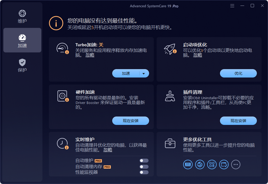Click the 优化 button for startup items
The image size is (268, 184).
[238, 73]
